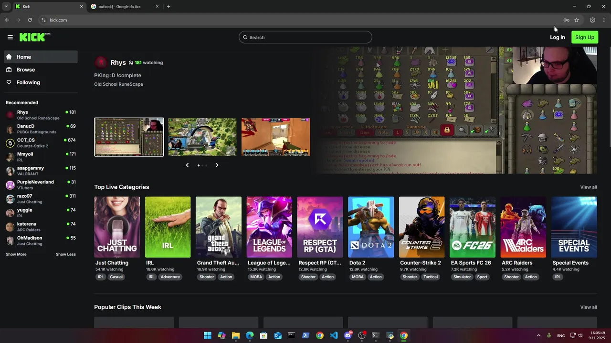Open Rhys avatar in Recommended list

(x=10, y=115)
